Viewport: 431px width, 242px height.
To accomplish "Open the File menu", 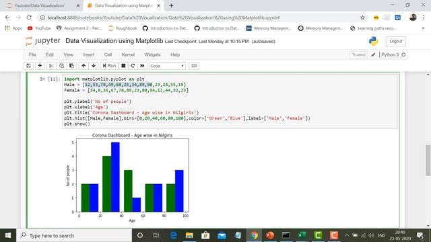I will tap(32, 54).
